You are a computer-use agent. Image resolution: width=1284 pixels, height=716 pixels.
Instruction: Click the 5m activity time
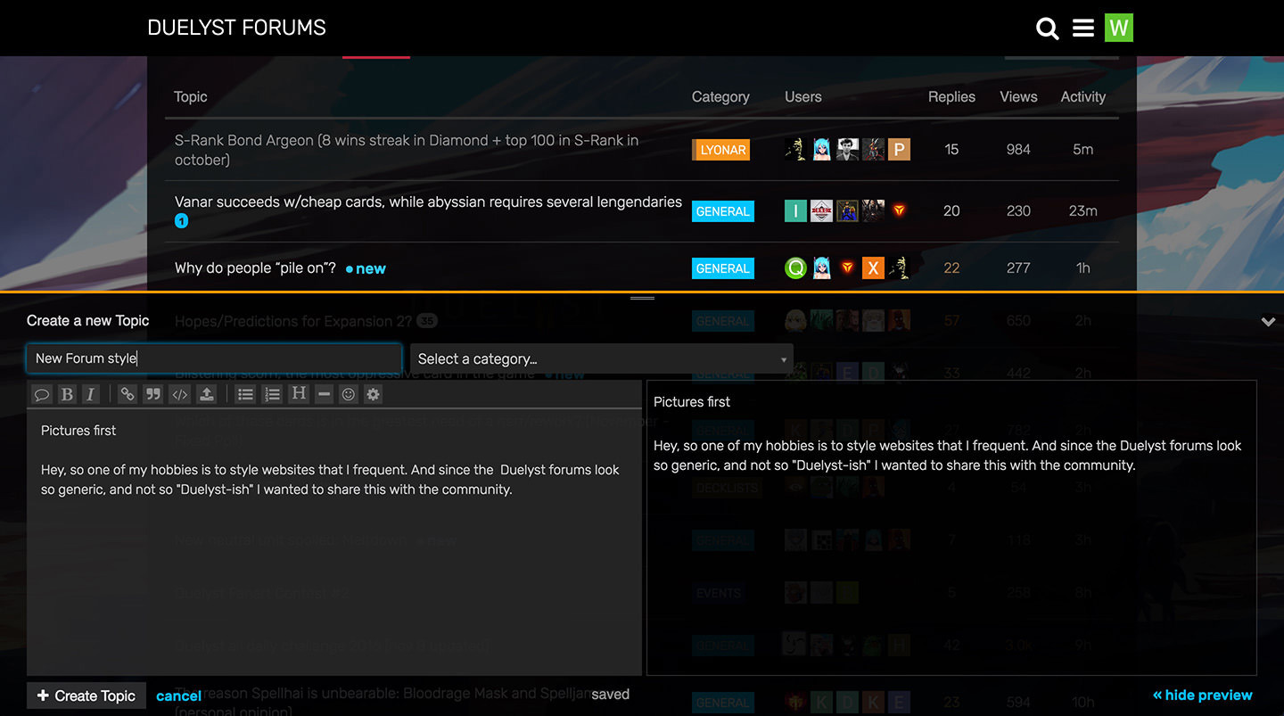[1082, 150]
